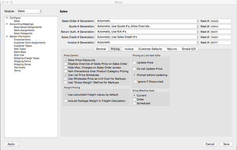The width and height of the screenshot is (237, 150).
Task: Select Scheduled price effective date
Action: point(134,103)
